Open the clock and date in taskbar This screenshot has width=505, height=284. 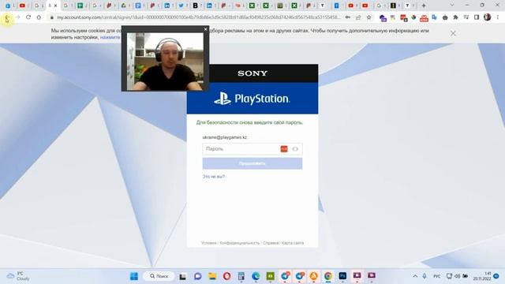482,276
